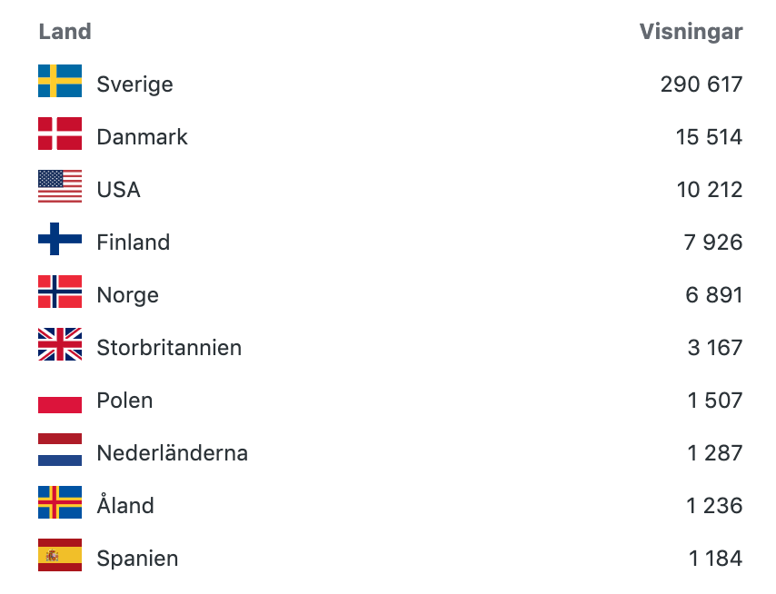The height and width of the screenshot is (594, 776).
Task: Select the Nederländerna country label
Action: click(172, 453)
